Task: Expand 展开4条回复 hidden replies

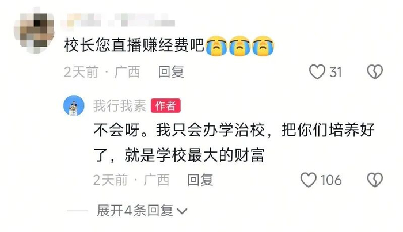Action: [142, 211]
